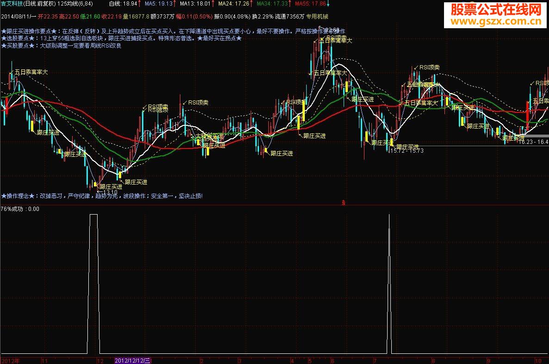The image size is (549, 364).
Task: Click the high price 高22.50
Action: click(x=69, y=17)
